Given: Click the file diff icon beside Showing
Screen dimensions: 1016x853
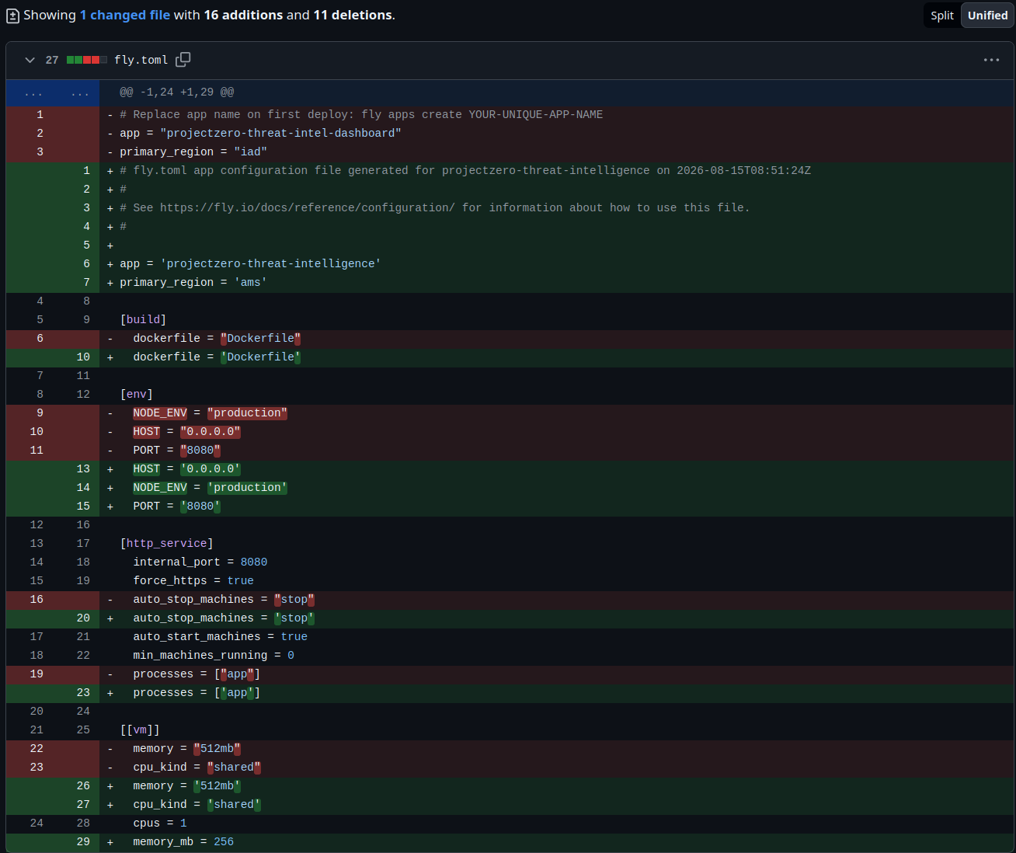Looking at the screenshot, I should (x=12, y=16).
